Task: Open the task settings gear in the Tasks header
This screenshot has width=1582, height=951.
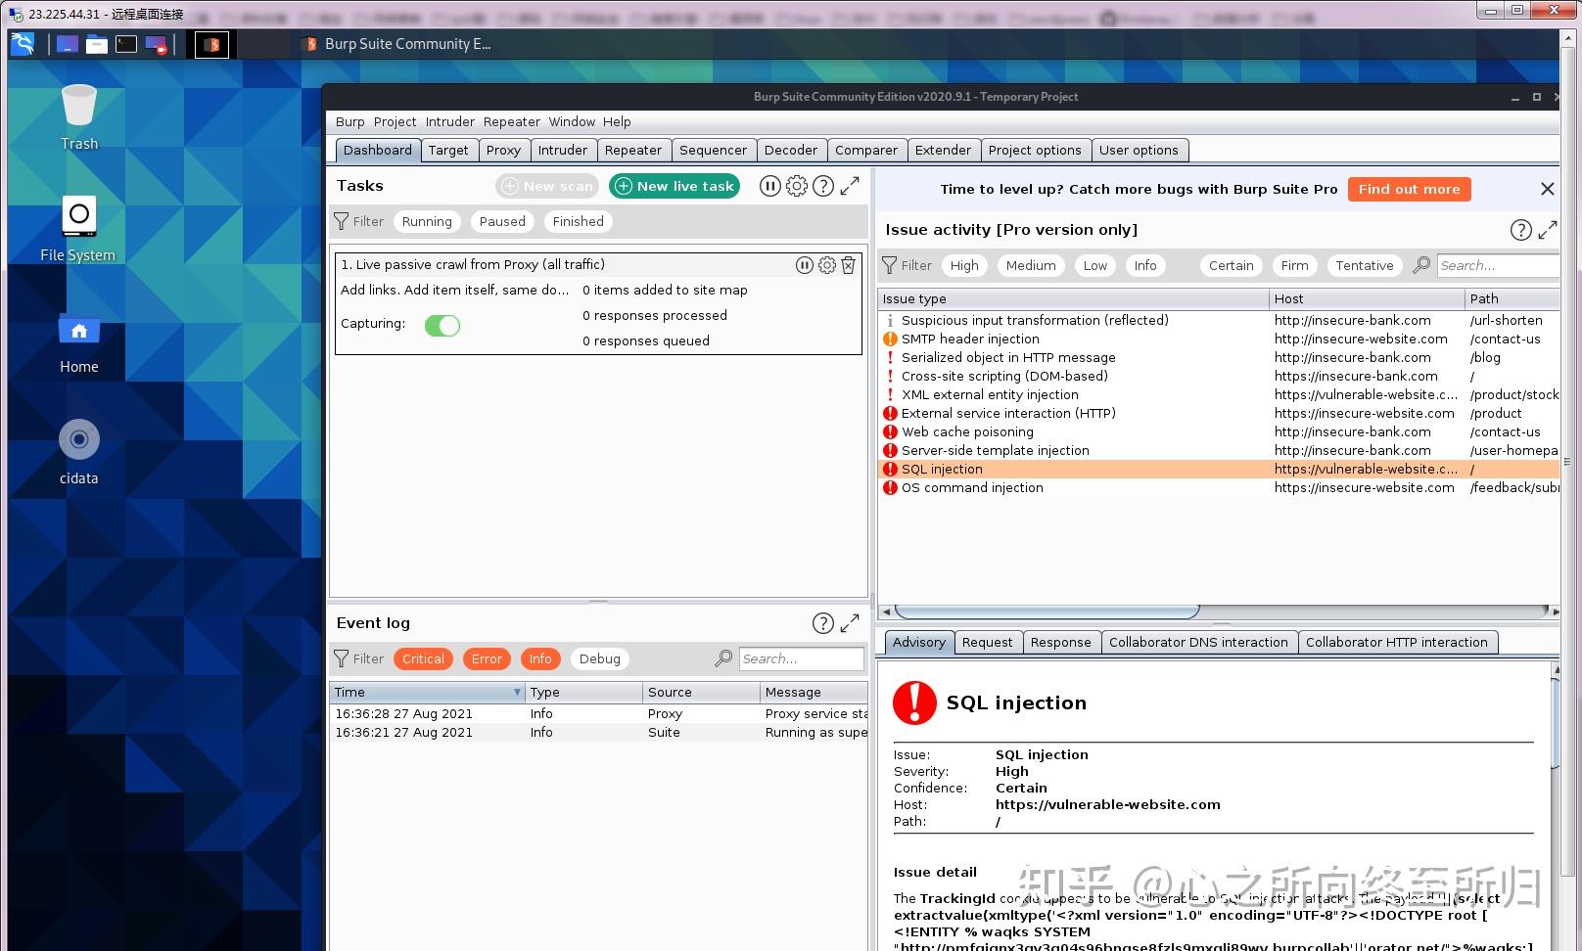Action: pos(797,186)
